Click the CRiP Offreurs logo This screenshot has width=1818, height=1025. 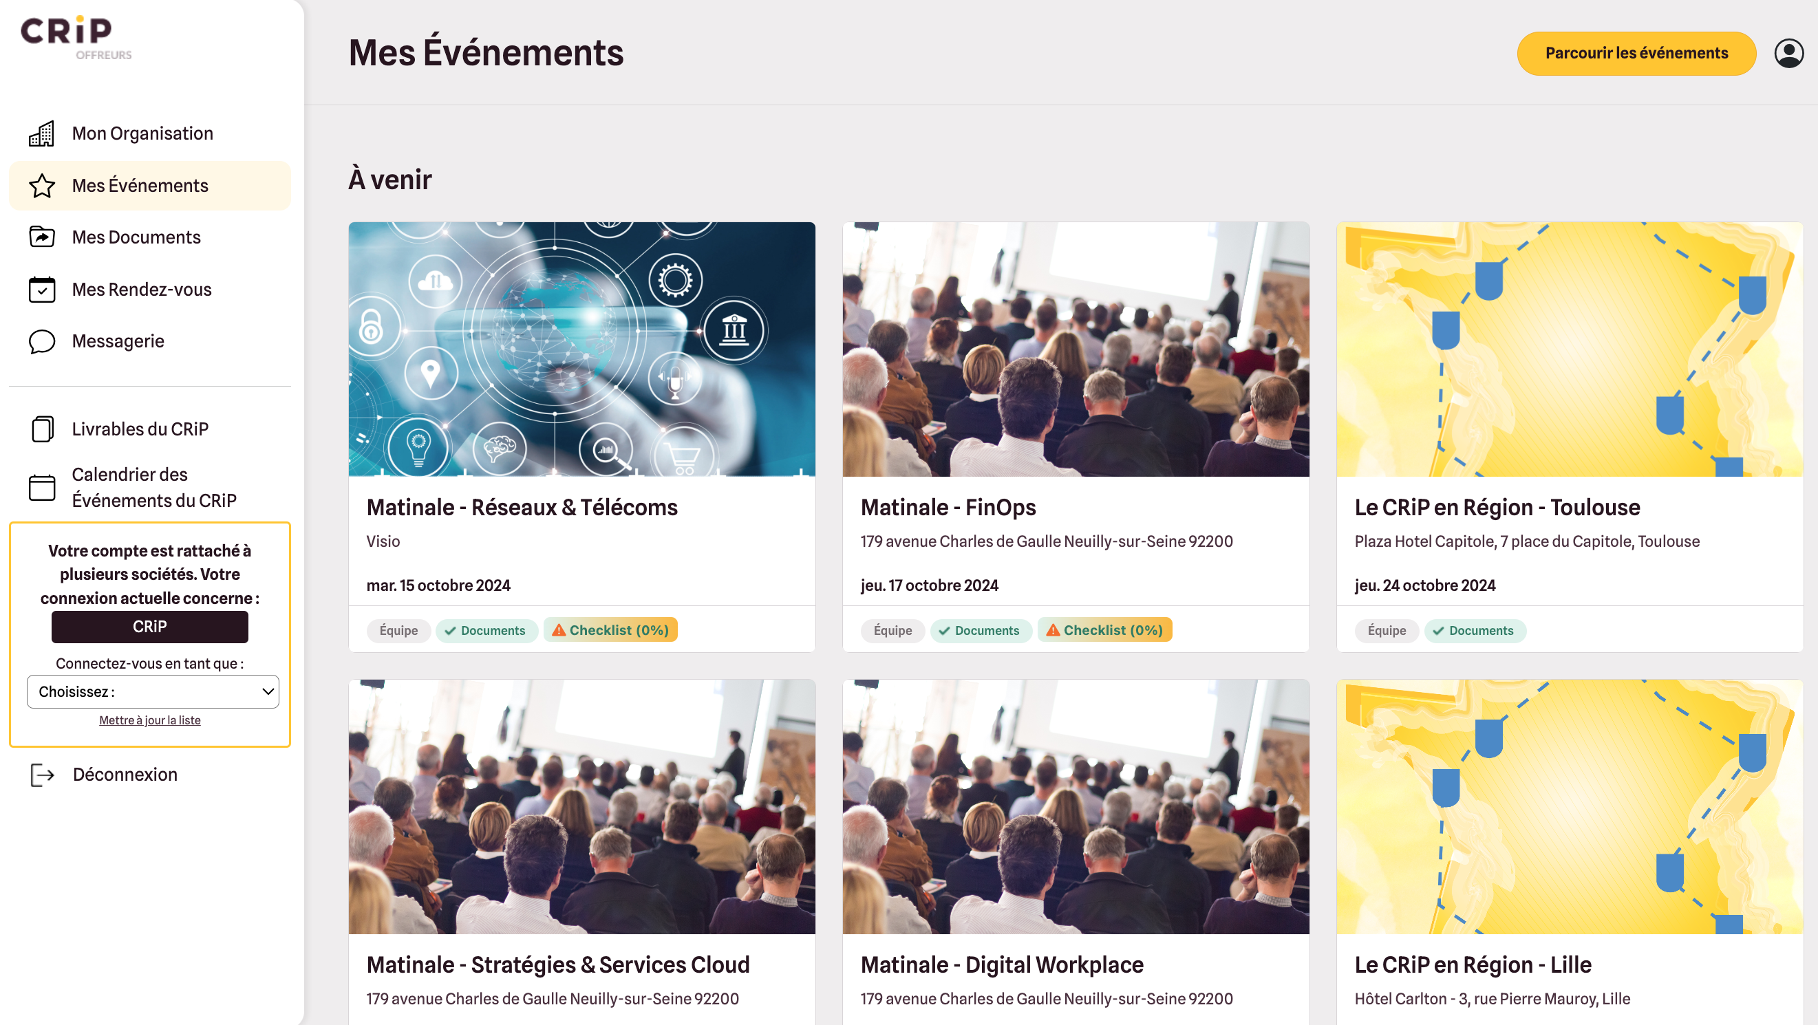click(76, 37)
